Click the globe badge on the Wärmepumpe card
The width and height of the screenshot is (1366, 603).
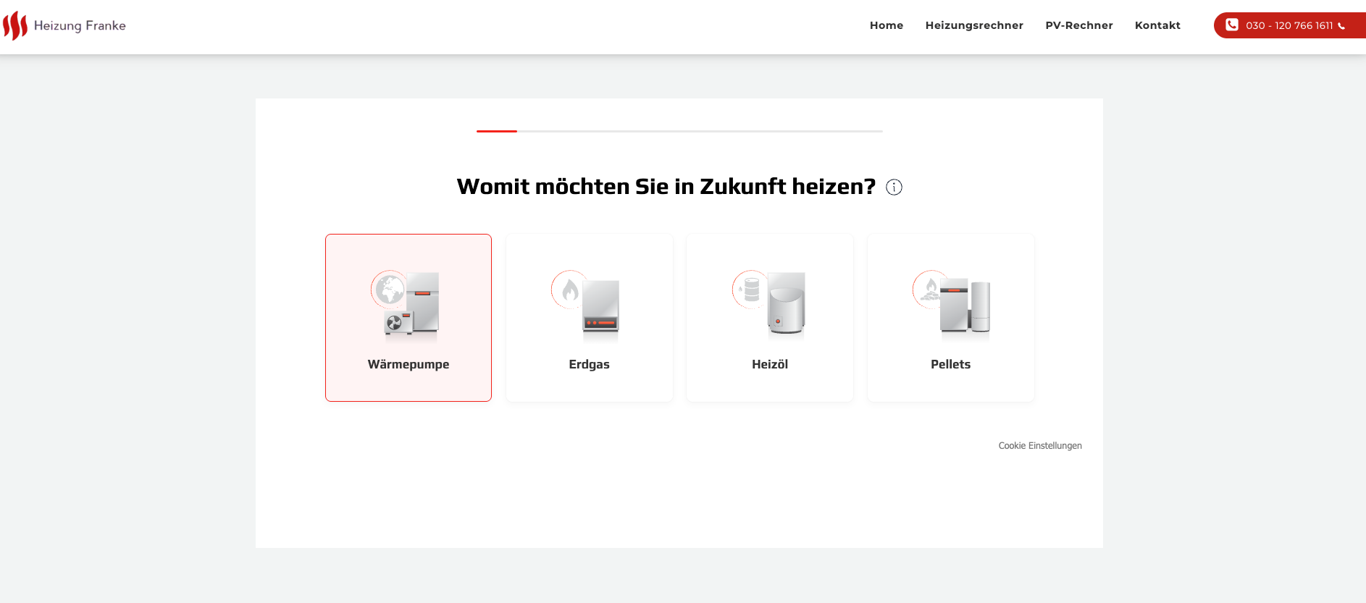point(389,290)
